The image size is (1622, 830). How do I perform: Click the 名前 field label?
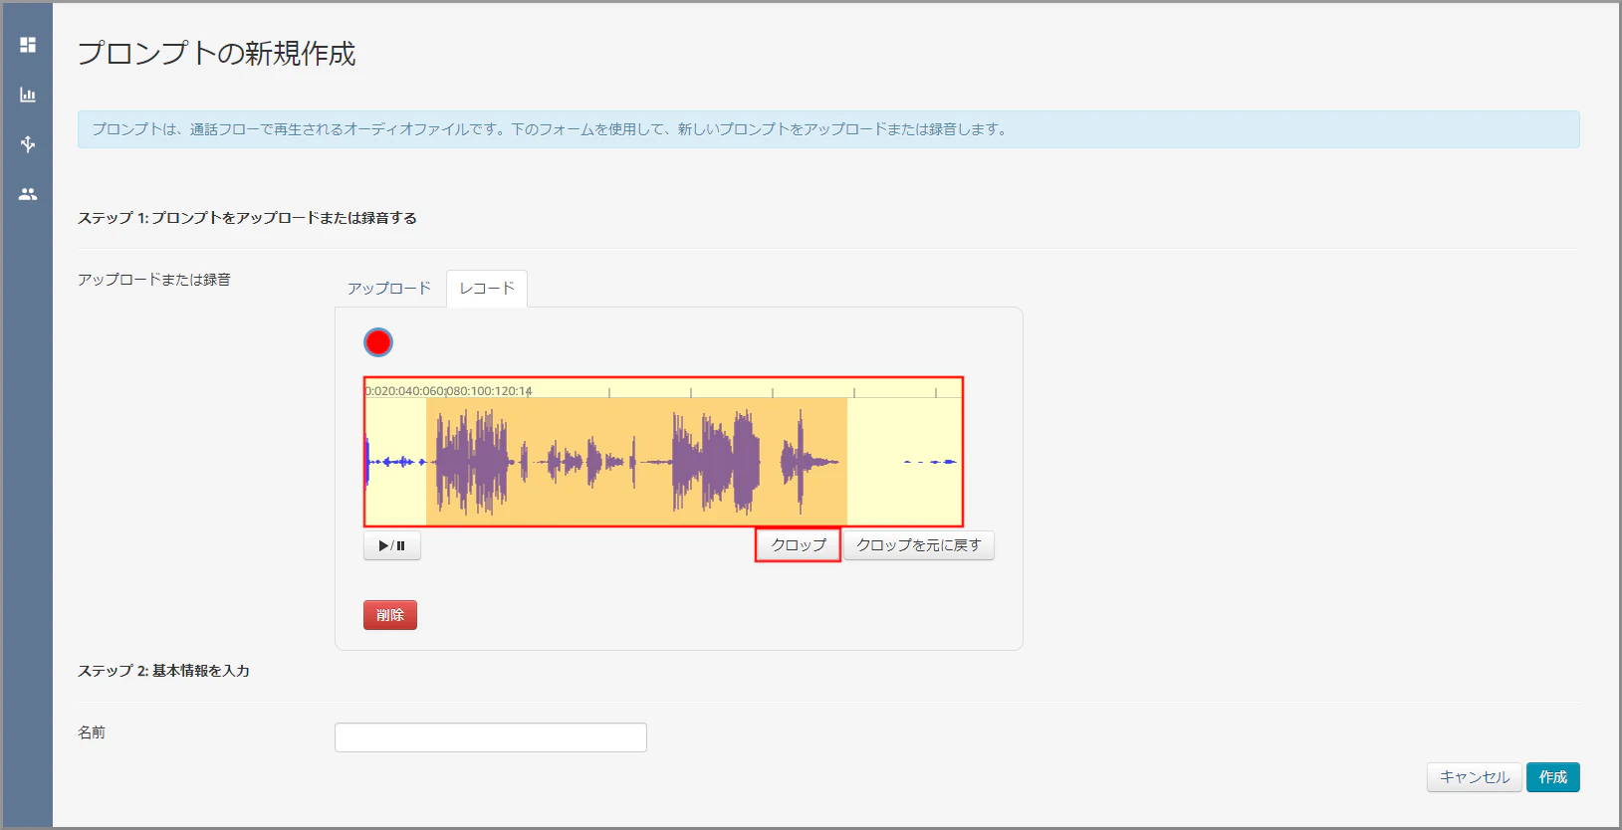pos(92,732)
